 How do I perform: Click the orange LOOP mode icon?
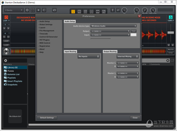[6, 17]
